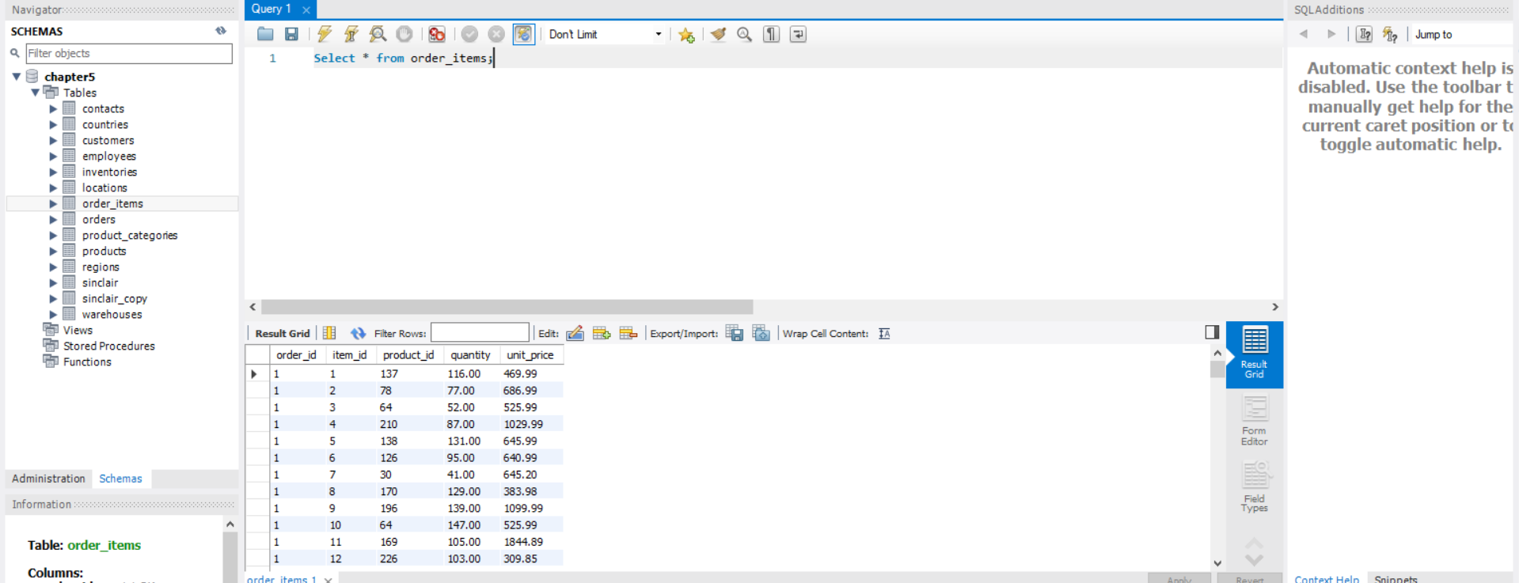Toggle the result side panel visibility
Viewport: 1519px width, 583px height.
point(1212,332)
